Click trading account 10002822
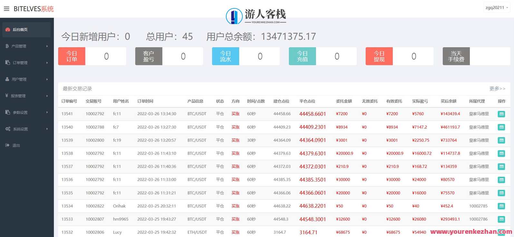The image size is (514, 237). pos(95,206)
